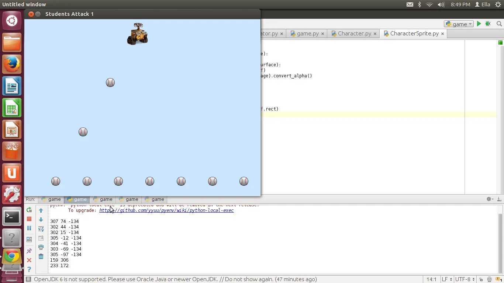
Task: Open the Bluetooth indicator menu
Action: pos(420,4)
